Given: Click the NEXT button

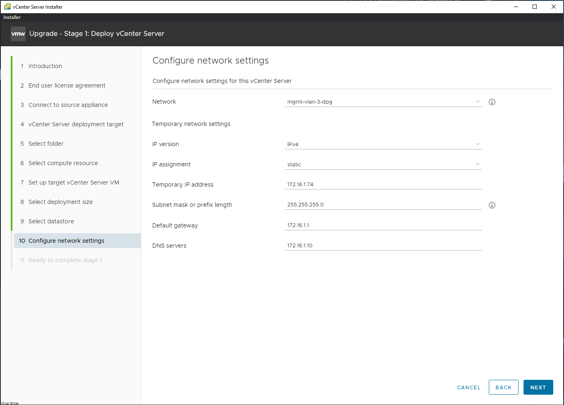Looking at the screenshot, I should pyautogui.click(x=538, y=387).
